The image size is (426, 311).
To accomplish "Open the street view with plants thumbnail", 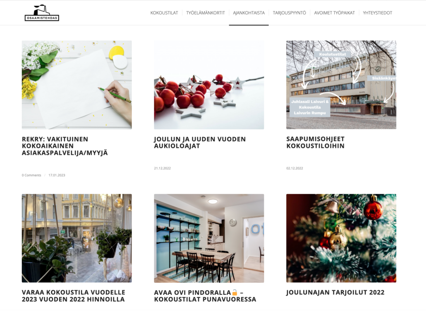I will coord(77,238).
